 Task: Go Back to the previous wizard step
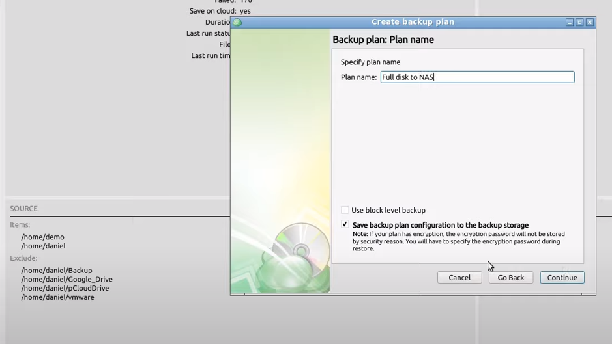[510, 278]
